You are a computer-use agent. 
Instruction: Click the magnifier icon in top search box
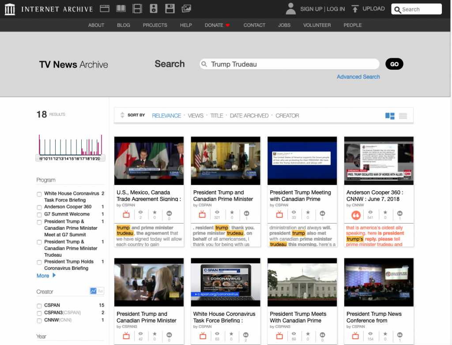398,10
